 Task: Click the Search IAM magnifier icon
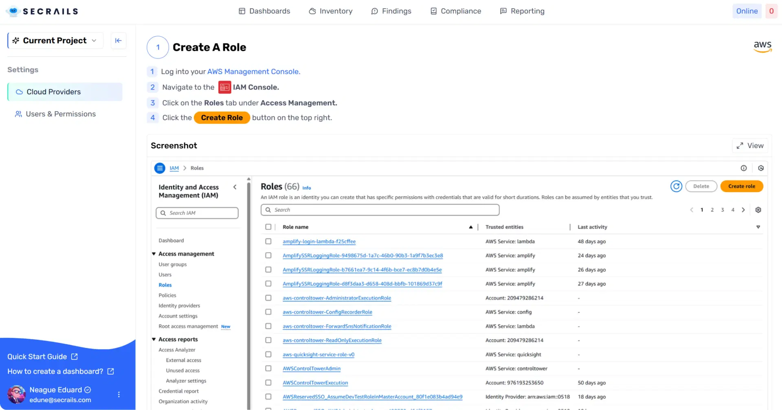(163, 213)
